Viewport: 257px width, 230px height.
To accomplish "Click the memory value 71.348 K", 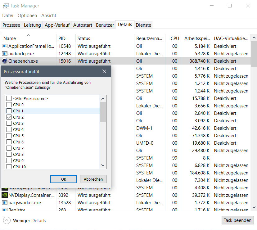I will coord(201,136).
